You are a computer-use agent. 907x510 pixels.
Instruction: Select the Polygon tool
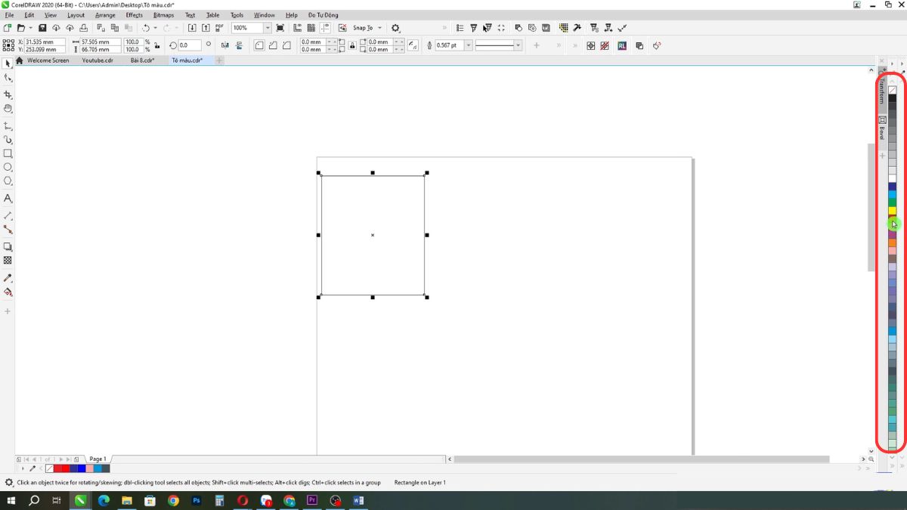point(8,181)
